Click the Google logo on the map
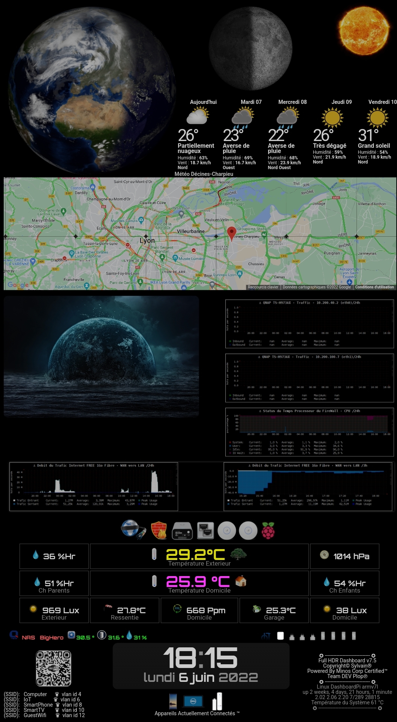The height and width of the screenshot is (722, 397). point(18,285)
